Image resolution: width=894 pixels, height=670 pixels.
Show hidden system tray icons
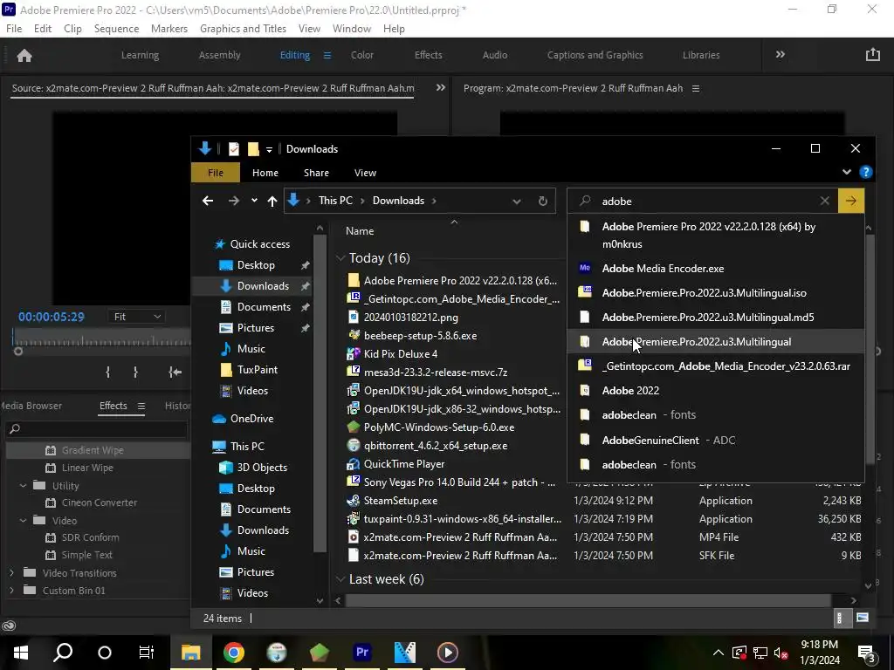coord(719,653)
